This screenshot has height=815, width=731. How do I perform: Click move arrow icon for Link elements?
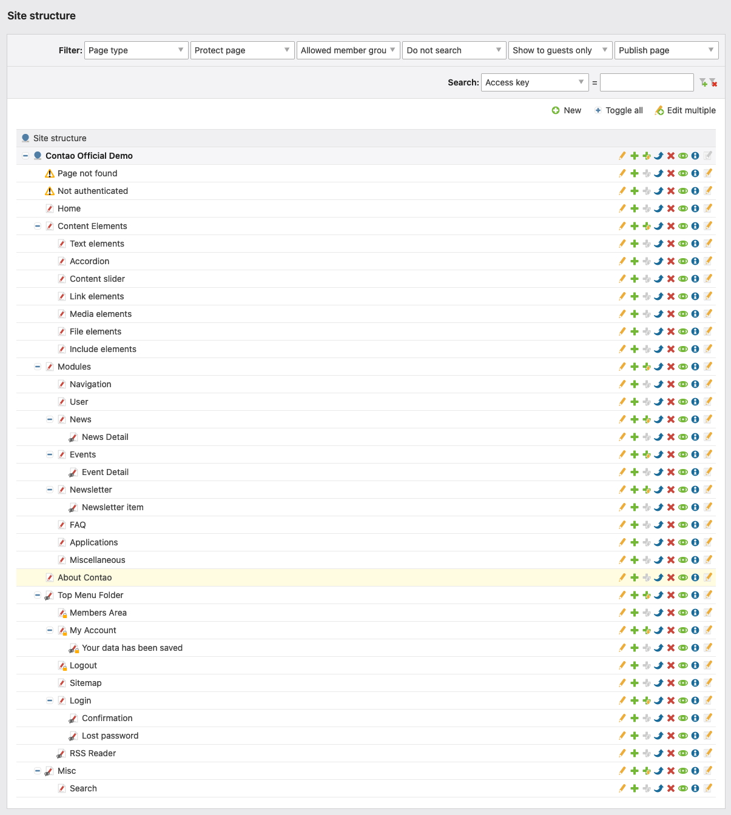[x=659, y=296]
